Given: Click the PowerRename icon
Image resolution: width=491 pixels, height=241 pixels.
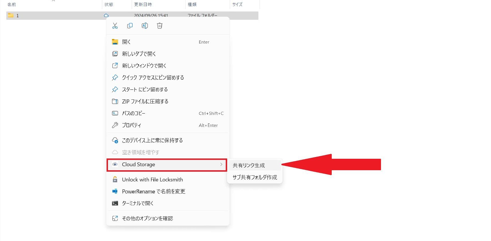Looking at the screenshot, I should (115, 191).
